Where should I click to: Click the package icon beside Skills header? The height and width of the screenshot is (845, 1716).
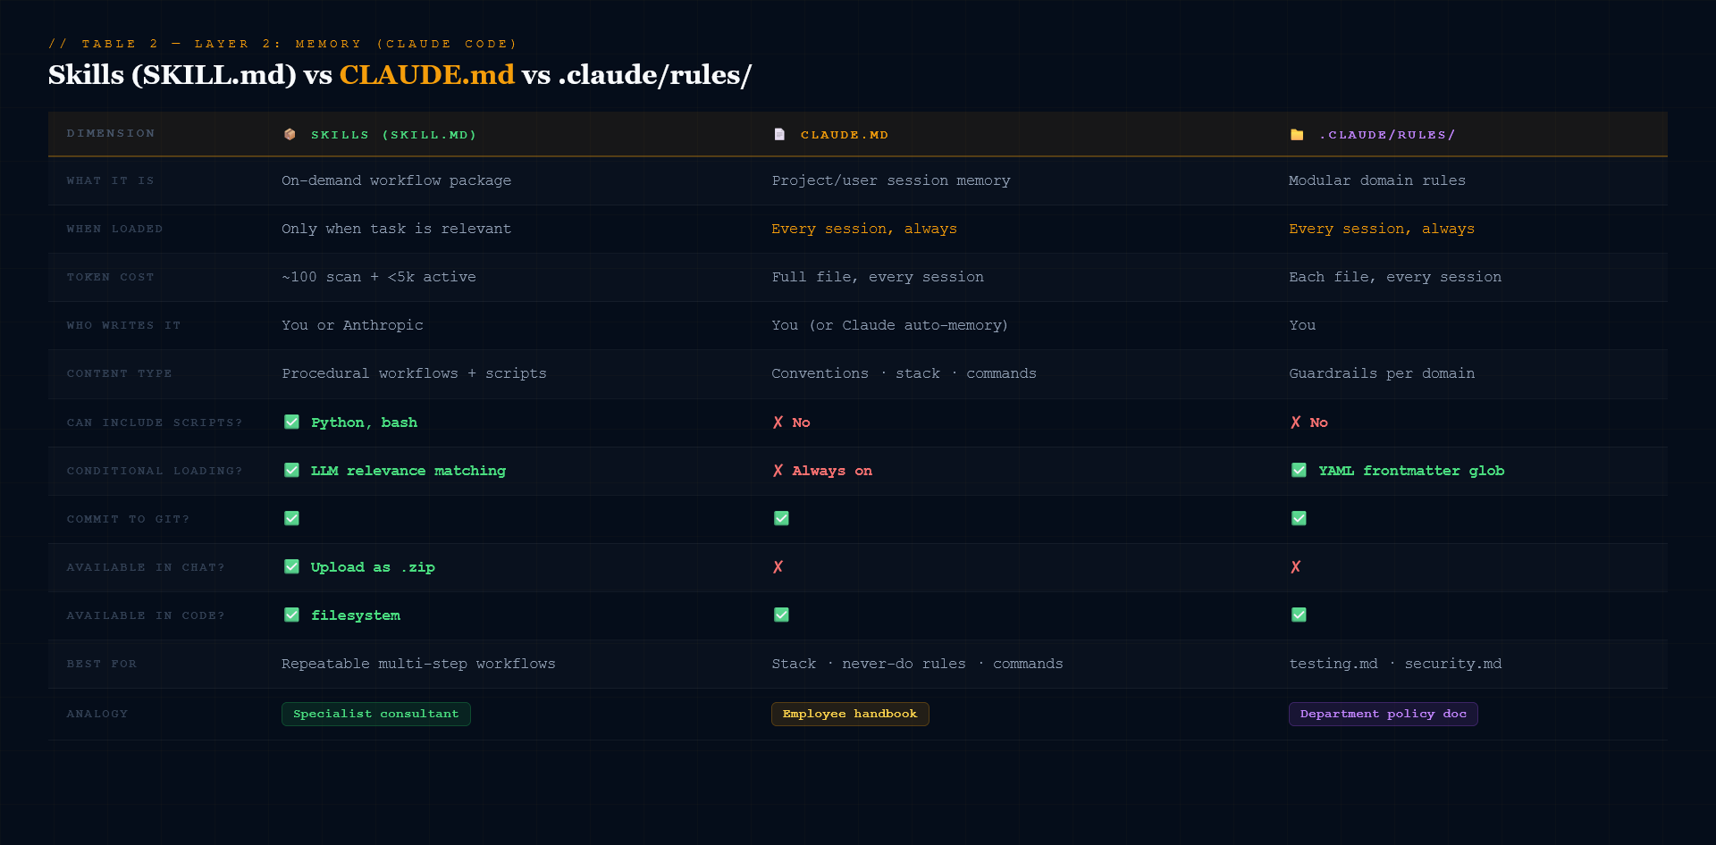point(290,134)
